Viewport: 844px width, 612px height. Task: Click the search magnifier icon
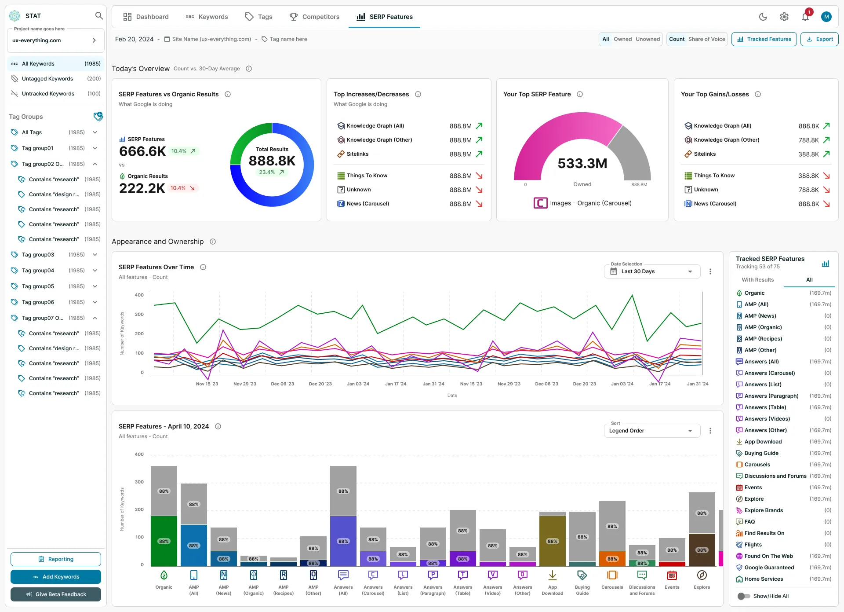99,16
